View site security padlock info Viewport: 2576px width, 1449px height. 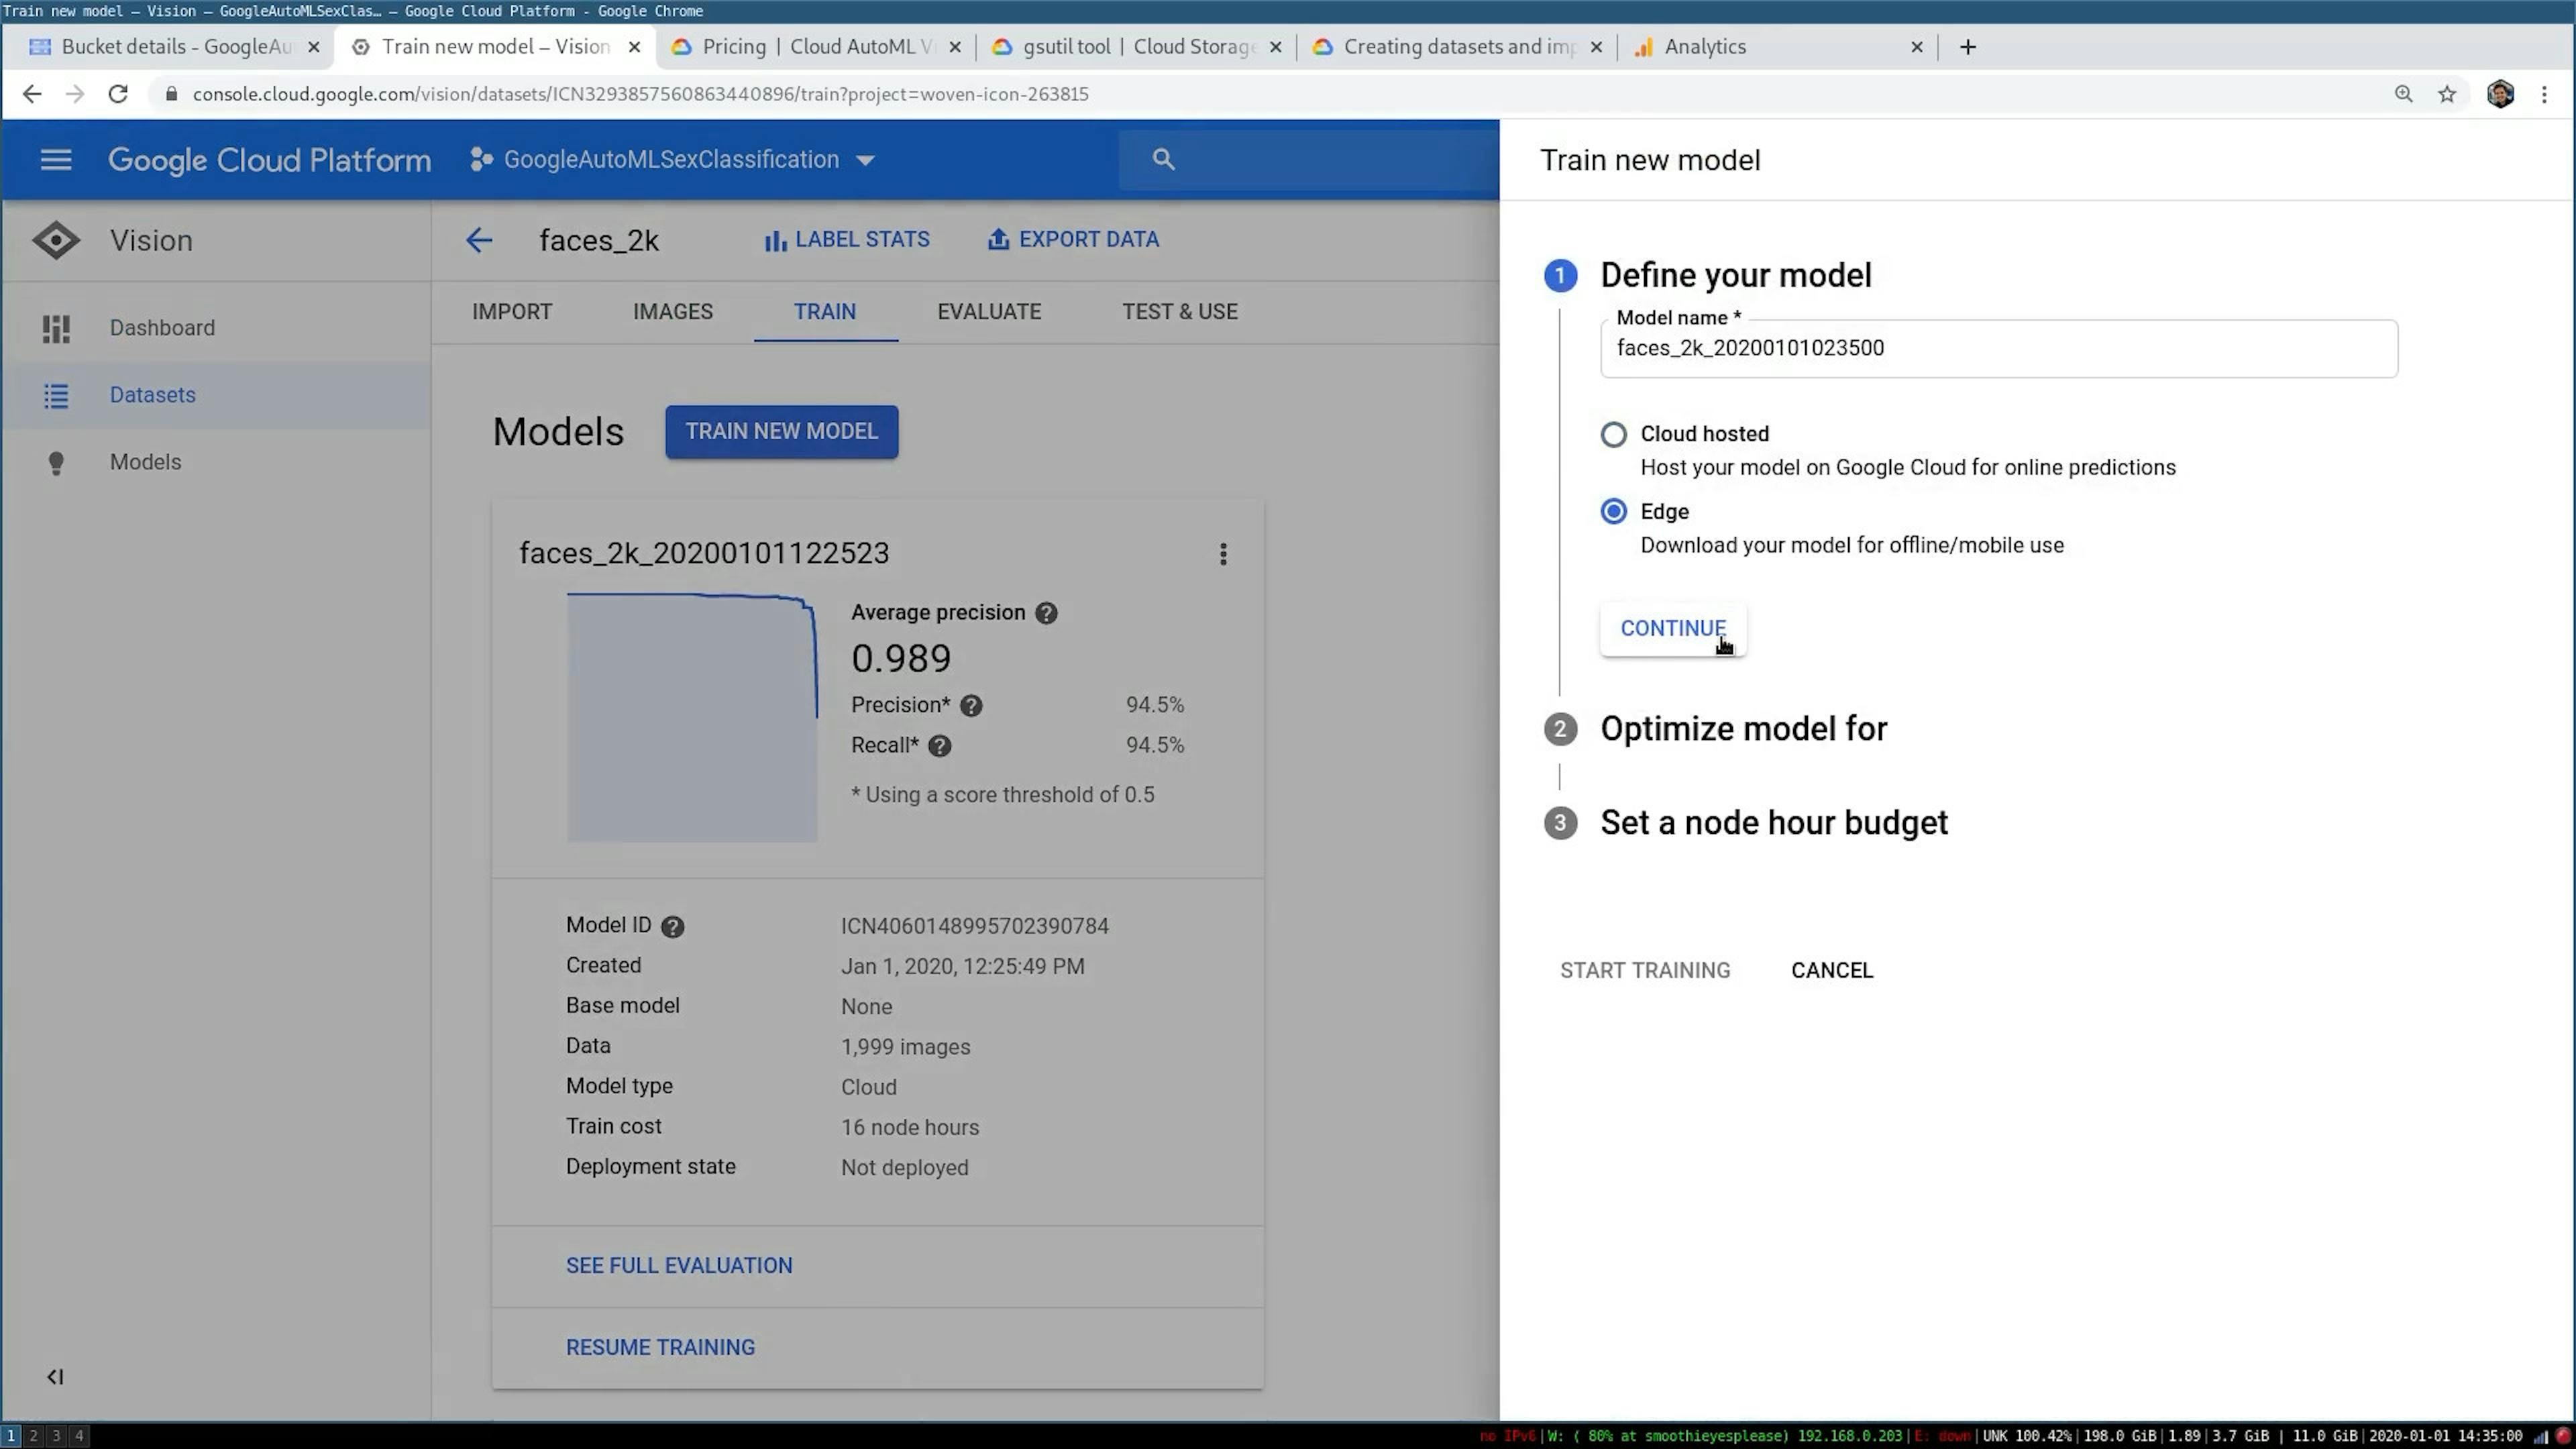171,94
